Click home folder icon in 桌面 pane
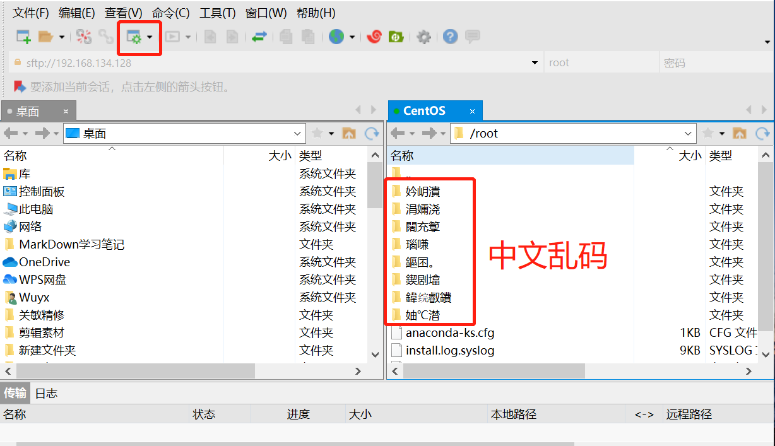The height and width of the screenshot is (446, 775). click(349, 133)
